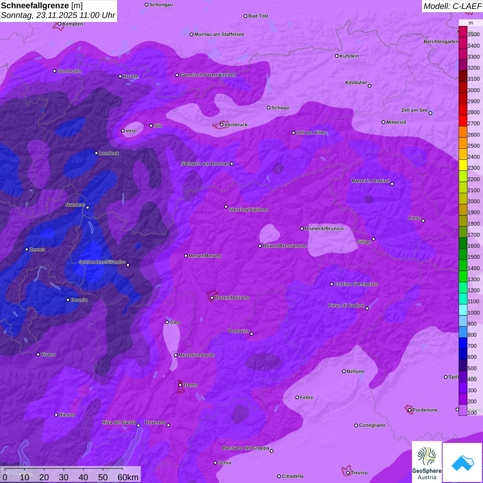Click the Belluno label

coord(355,371)
